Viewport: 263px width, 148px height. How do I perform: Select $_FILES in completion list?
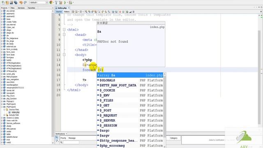[130, 100]
